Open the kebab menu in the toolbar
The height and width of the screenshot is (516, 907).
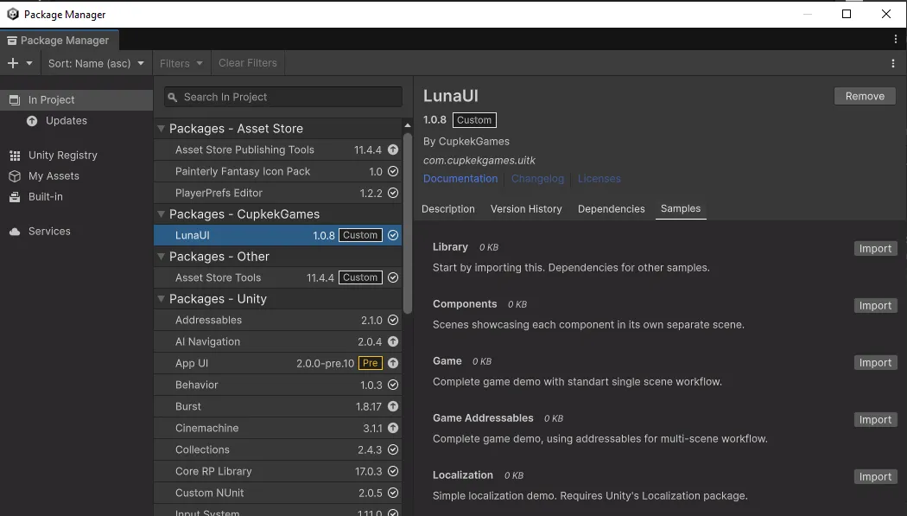tap(893, 63)
